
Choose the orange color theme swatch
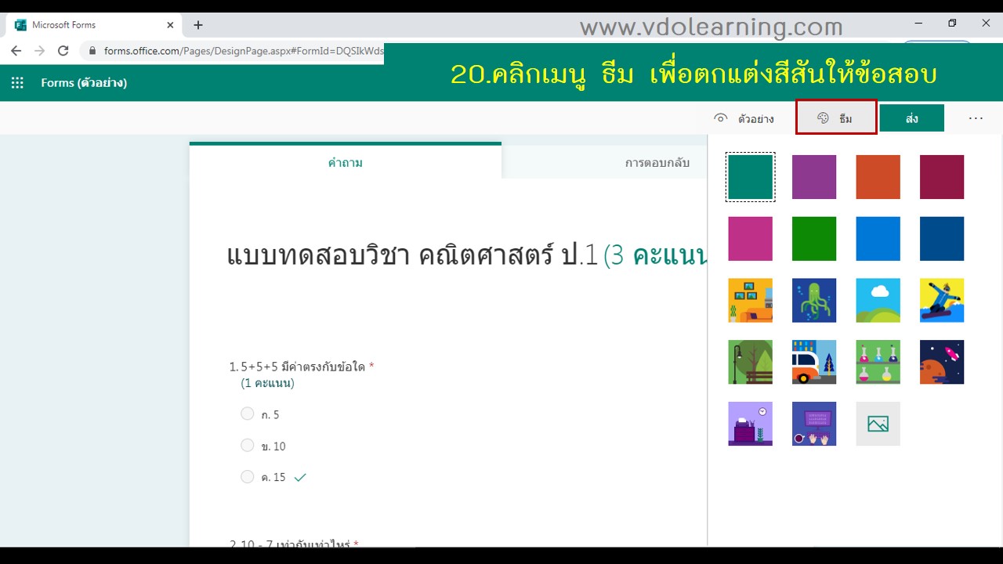[878, 177]
